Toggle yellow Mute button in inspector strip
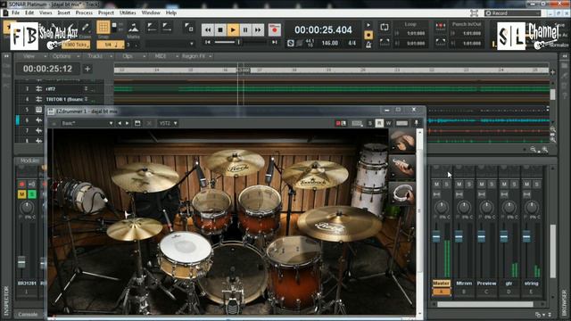Image resolution: width=571 pixels, height=321 pixels. (21, 194)
